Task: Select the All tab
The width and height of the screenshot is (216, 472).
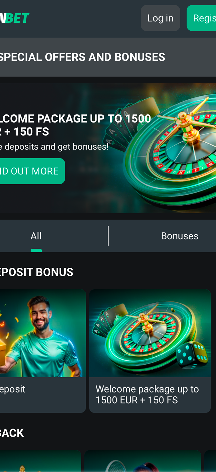Action: pyautogui.click(x=36, y=236)
